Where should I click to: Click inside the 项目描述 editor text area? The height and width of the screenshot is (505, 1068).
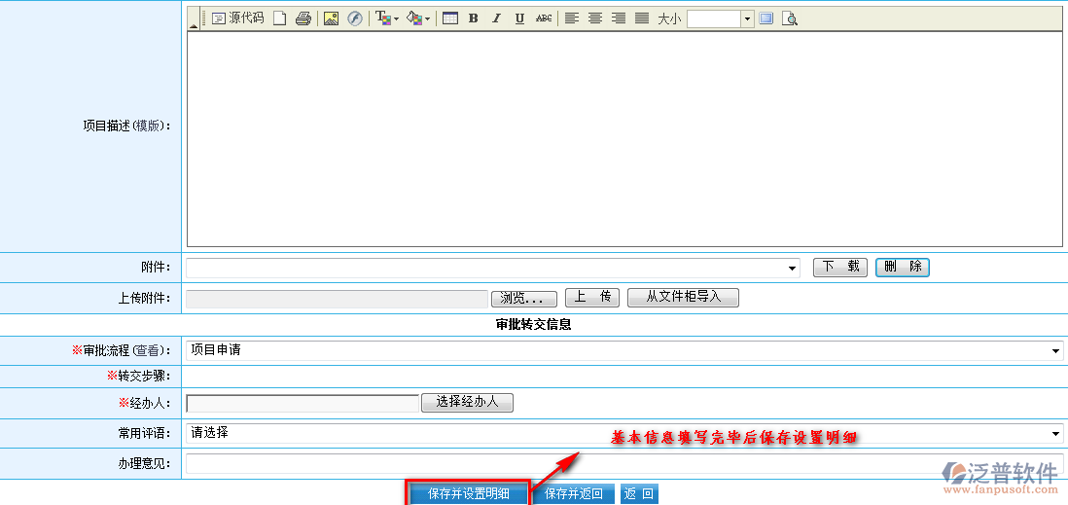point(624,138)
